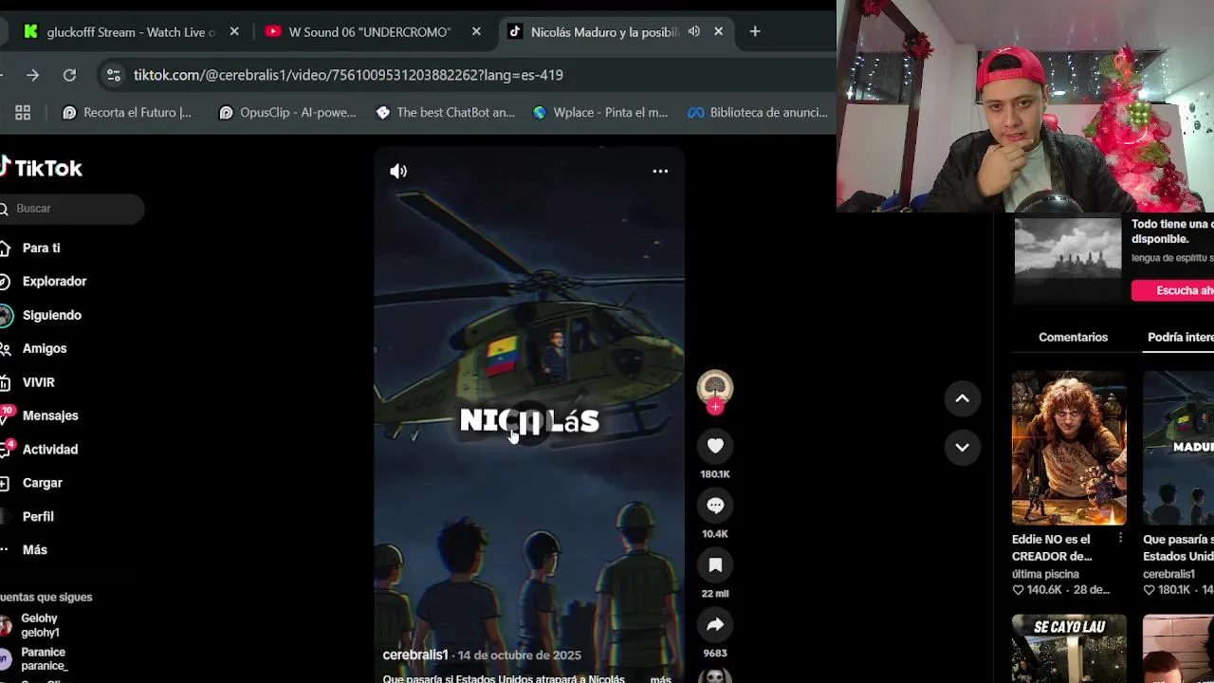
Task: Expand Más in the sidebar
Action: tap(35, 550)
